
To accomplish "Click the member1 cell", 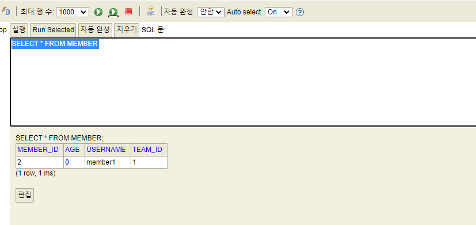I will 108,162.
